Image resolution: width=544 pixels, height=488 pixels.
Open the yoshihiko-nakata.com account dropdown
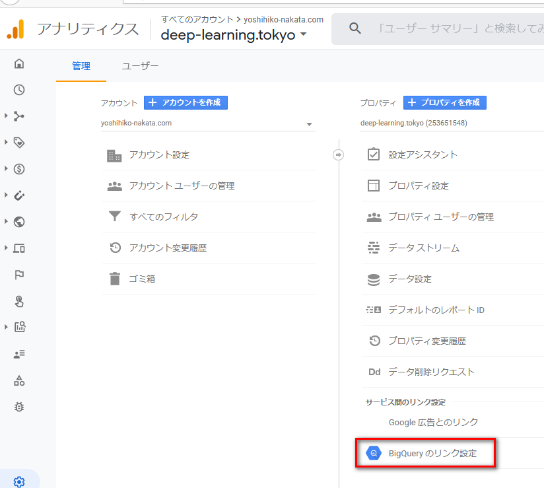[208, 123]
